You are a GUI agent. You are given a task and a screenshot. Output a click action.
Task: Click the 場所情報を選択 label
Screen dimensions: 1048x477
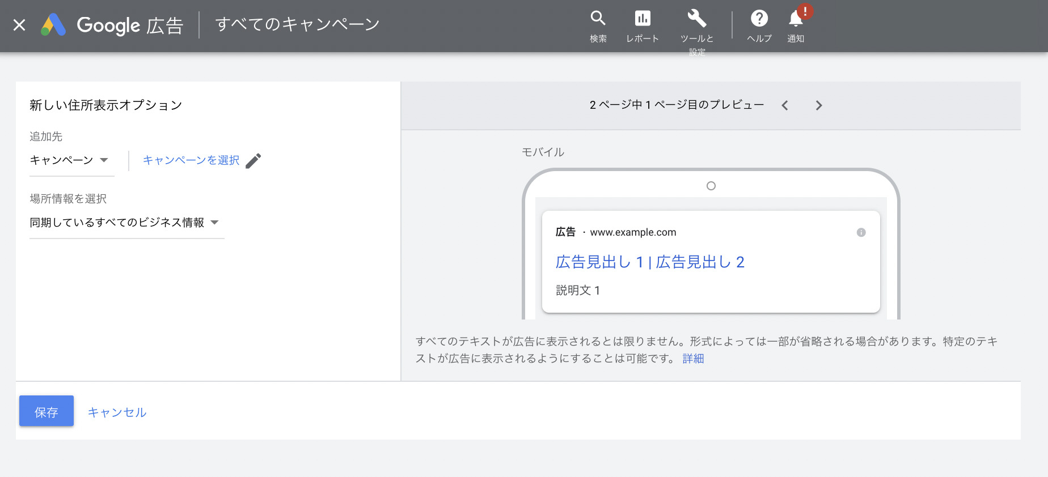click(x=68, y=199)
